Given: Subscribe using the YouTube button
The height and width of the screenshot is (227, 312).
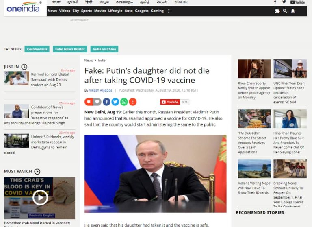Looking at the screenshot, I should [170, 102].
